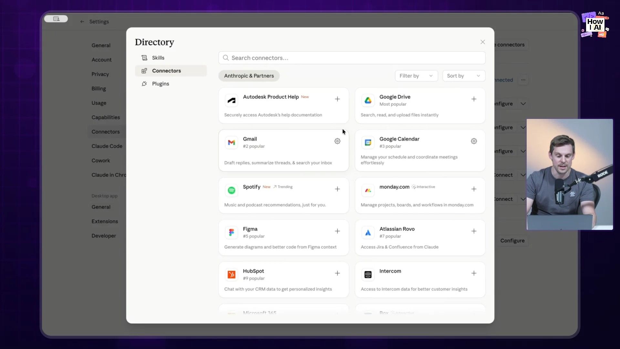Open Cowork settings
620x349 pixels.
(x=101, y=161)
